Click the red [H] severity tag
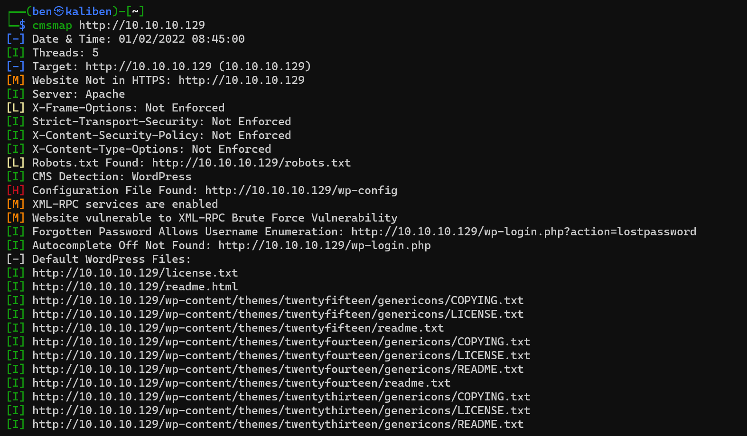This screenshot has height=436, width=747. (x=16, y=190)
